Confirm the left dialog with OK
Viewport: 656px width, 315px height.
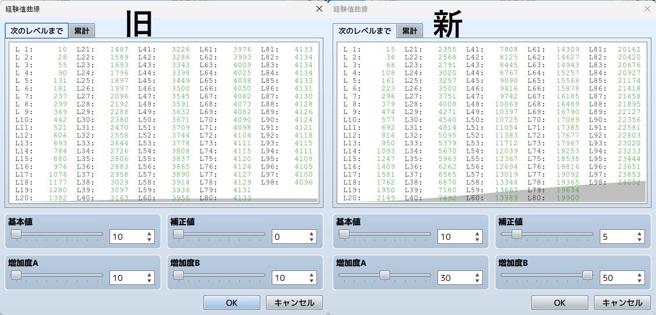232,303
